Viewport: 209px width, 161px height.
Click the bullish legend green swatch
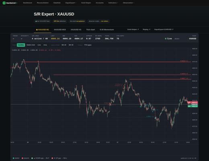13,158
